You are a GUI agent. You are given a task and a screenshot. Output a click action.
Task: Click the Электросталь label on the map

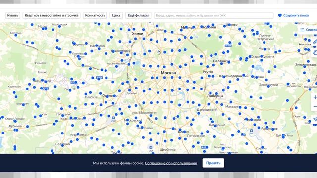[306, 65]
